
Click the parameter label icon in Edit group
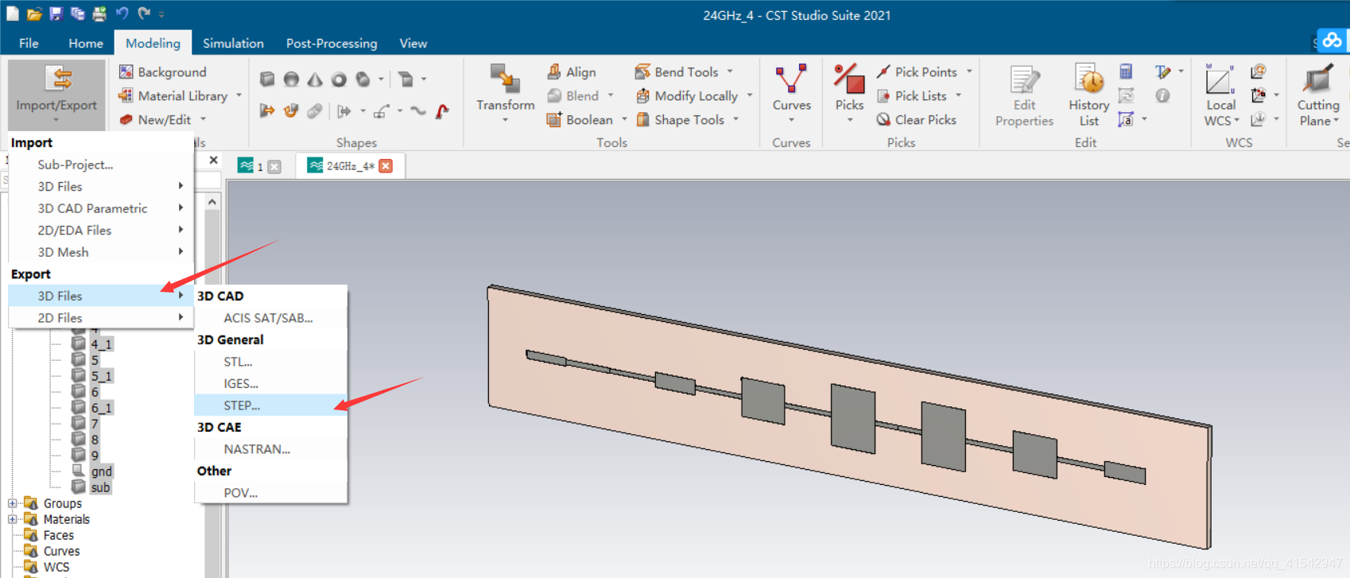(x=1126, y=119)
